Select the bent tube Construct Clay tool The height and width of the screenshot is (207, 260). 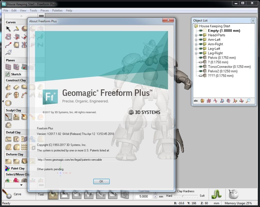8,95
